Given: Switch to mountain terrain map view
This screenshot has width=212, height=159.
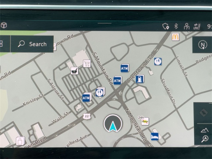Looking at the screenshot, I should click(205, 130).
